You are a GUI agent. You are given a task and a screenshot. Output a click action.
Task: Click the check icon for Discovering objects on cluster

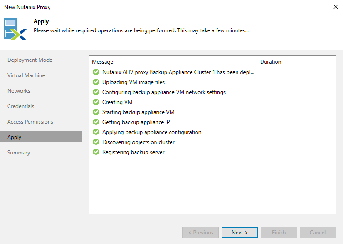click(x=96, y=142)
